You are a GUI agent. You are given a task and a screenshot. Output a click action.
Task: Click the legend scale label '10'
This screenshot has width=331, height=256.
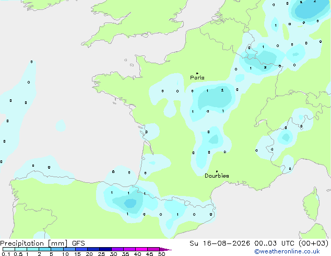pos(65,254)
